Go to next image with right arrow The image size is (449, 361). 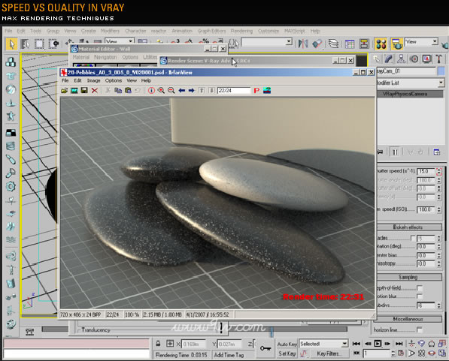point(191,91)
